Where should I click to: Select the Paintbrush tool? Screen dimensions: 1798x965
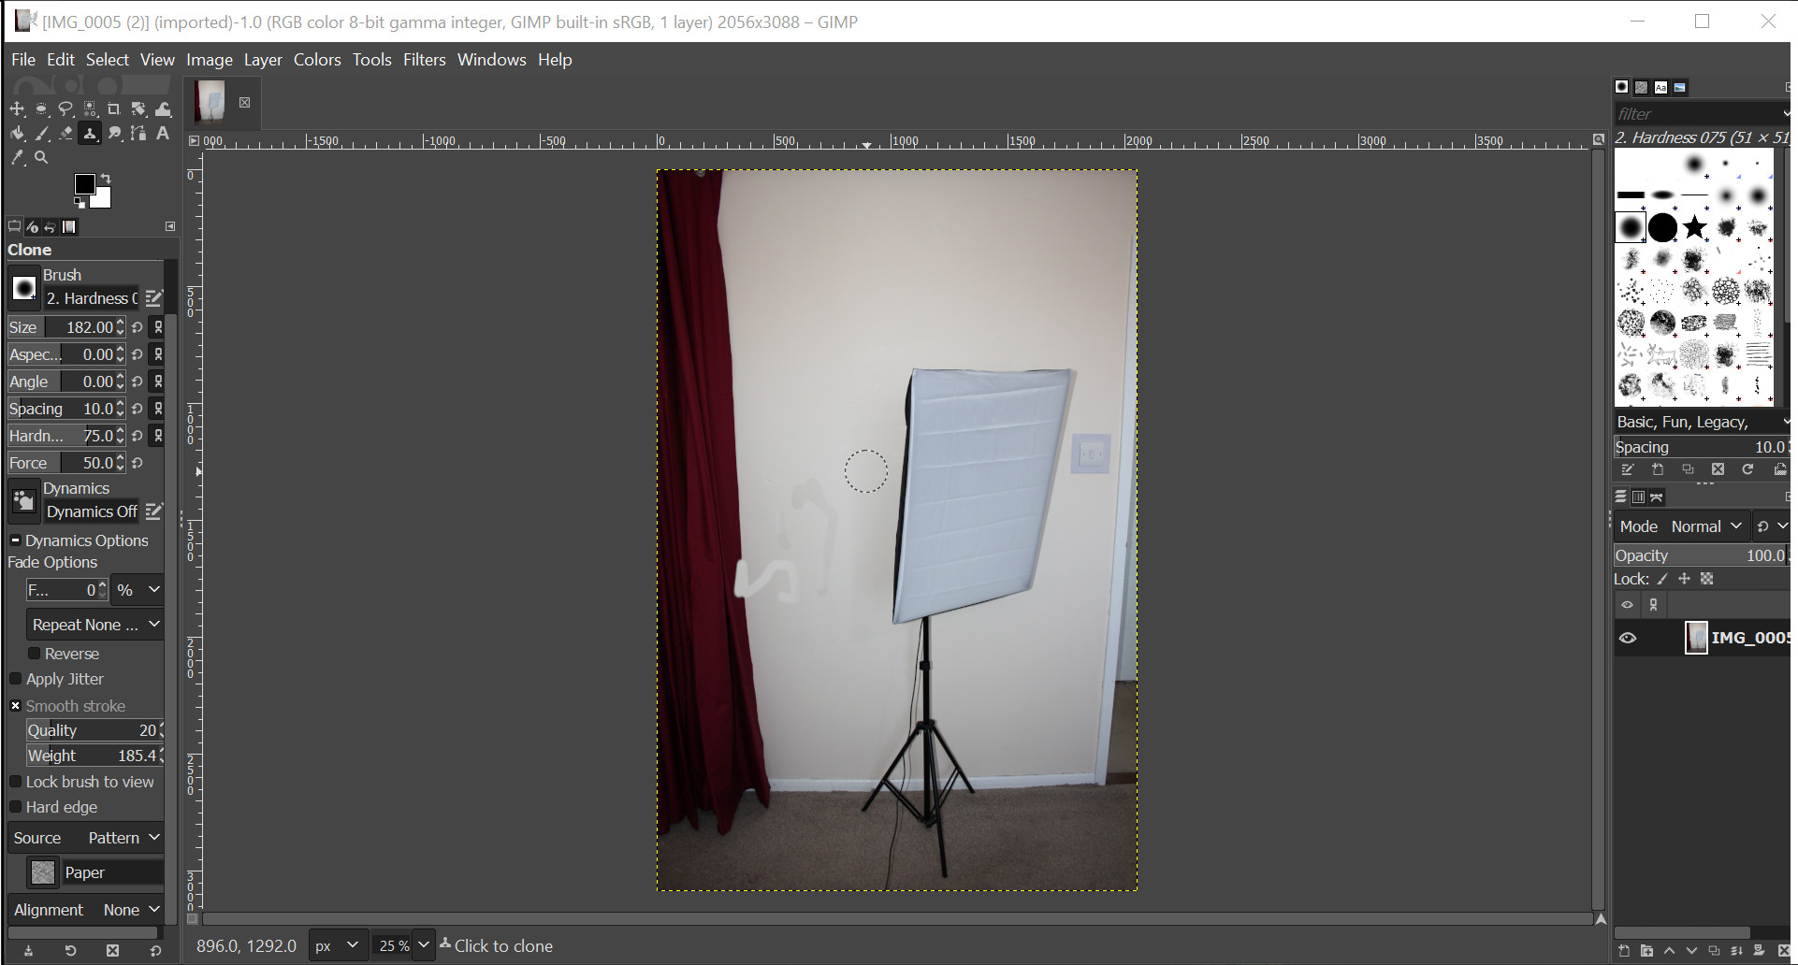pyautogui.click(x=41, y=134)
